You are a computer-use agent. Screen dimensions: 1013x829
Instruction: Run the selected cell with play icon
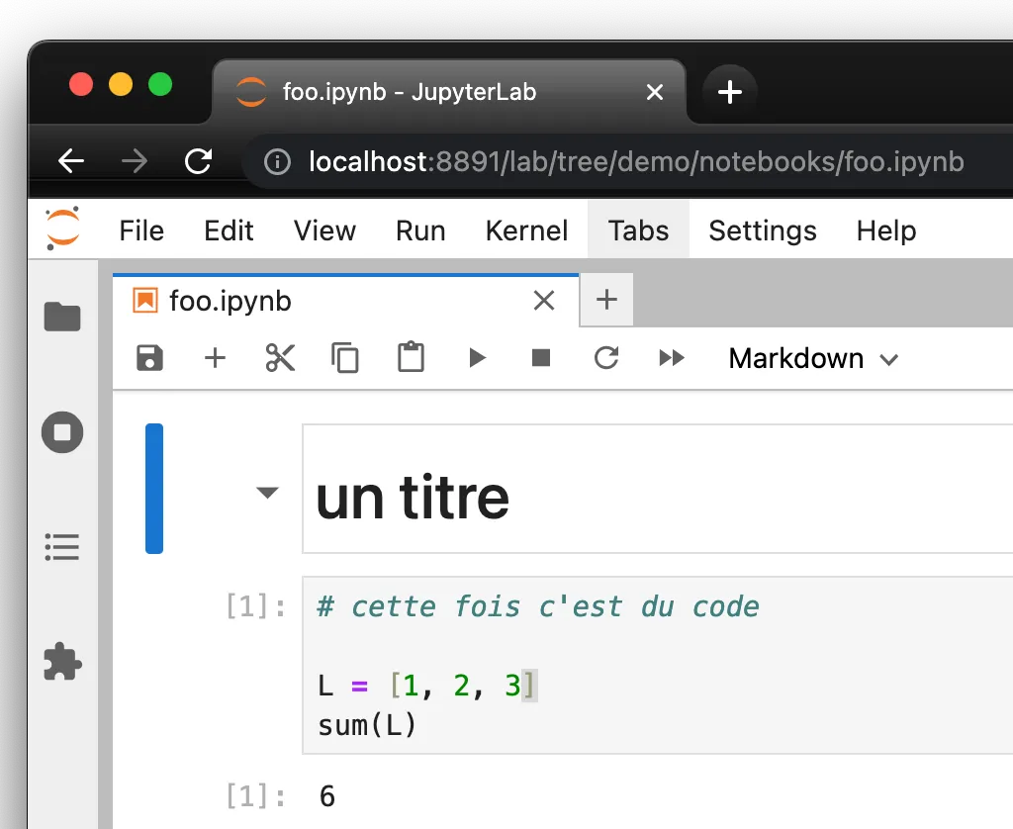tap(477, 358)
